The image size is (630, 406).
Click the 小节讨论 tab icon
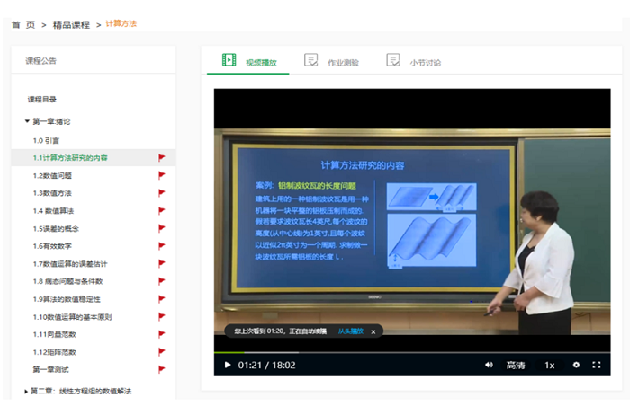click(393, 61)
